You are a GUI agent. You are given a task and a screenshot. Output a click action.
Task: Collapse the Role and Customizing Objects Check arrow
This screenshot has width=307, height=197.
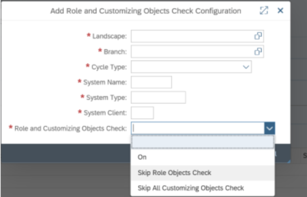click(x=269, y=128)
